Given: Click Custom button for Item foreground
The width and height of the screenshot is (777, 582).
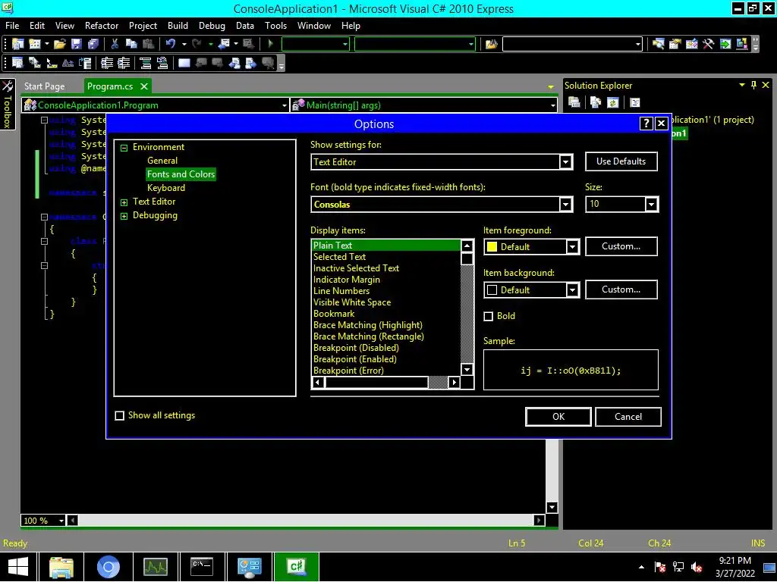Looking at the screenshot, I should (621, 246).
